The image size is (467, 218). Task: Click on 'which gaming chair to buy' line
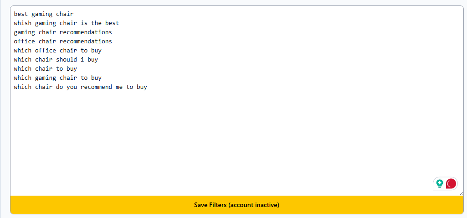58,78
